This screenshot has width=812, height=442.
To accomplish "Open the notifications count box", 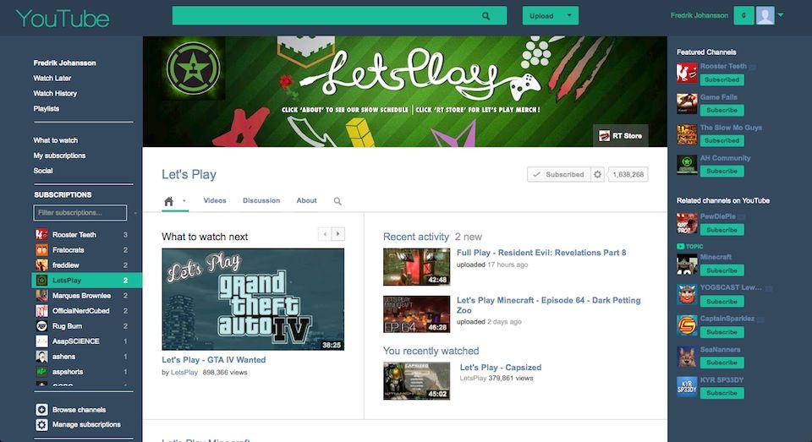I will tap(743, 15).
